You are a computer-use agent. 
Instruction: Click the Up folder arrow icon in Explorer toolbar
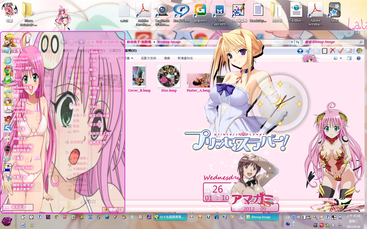pos(300,51)
